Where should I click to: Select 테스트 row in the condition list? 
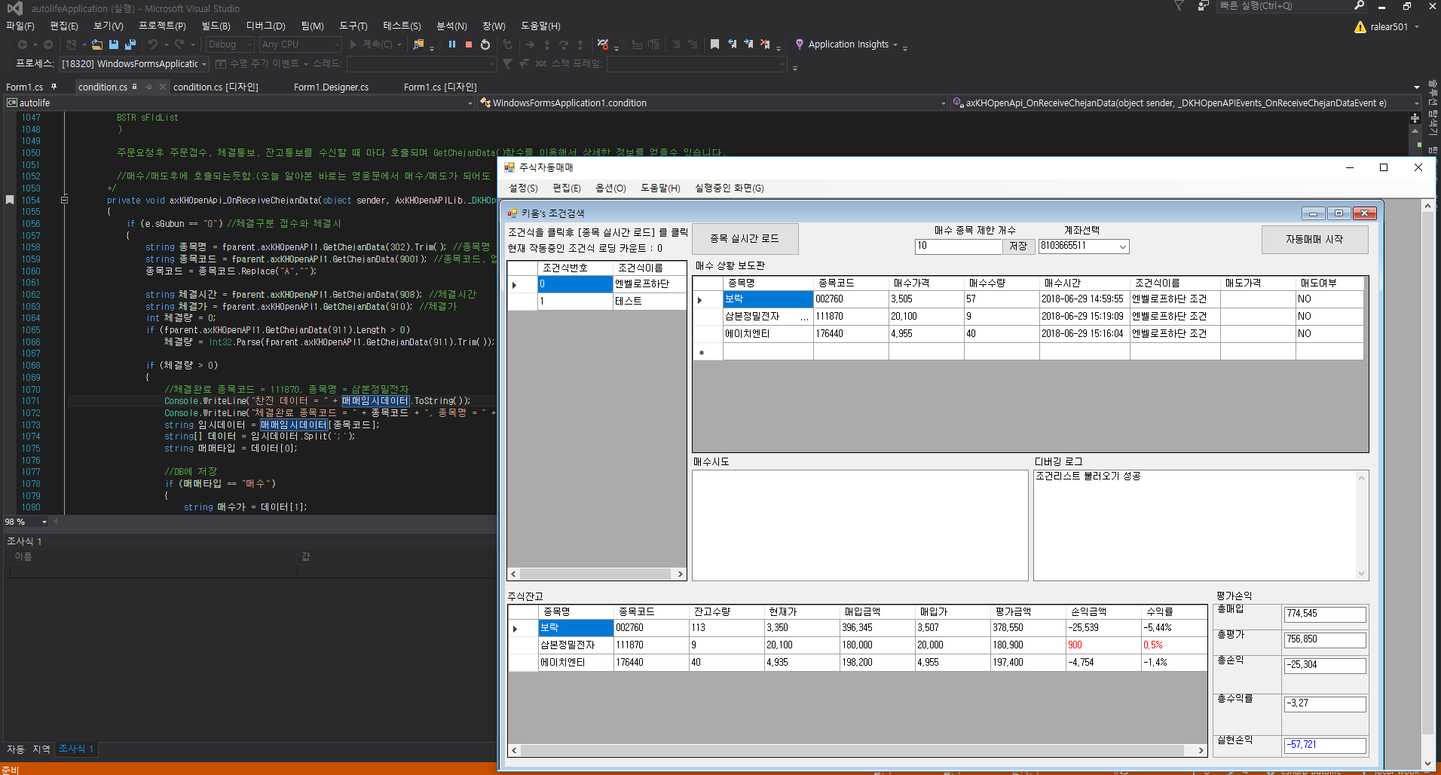(x=597, y=302)
